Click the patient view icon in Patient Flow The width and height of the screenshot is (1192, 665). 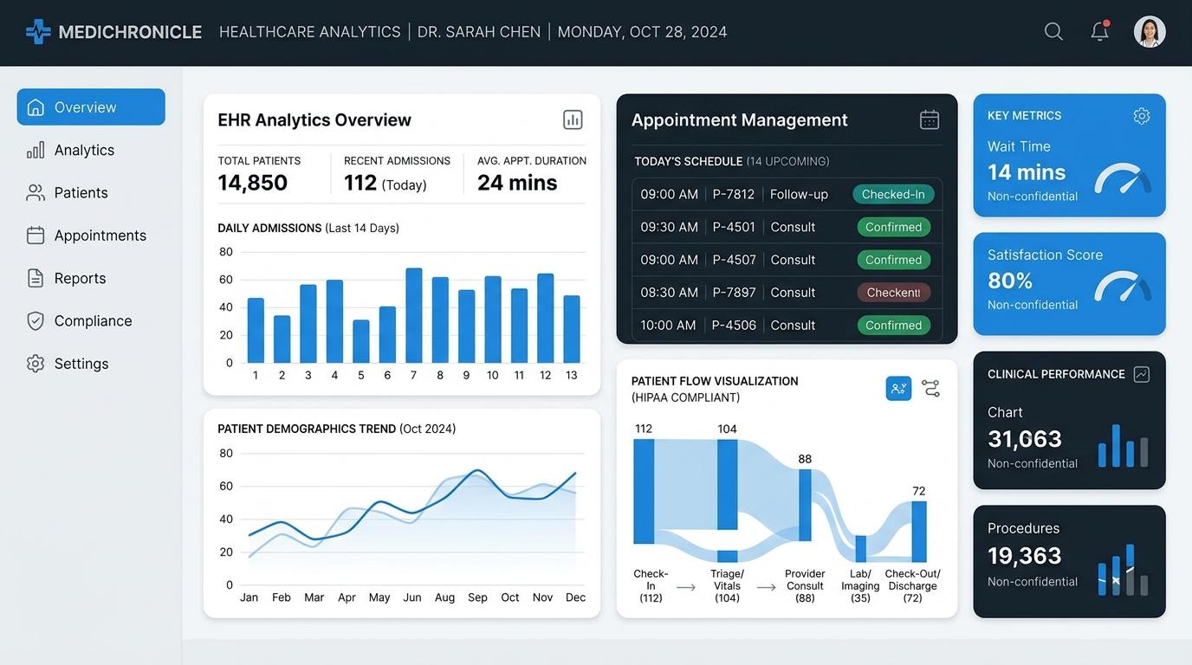coord(898,388)
